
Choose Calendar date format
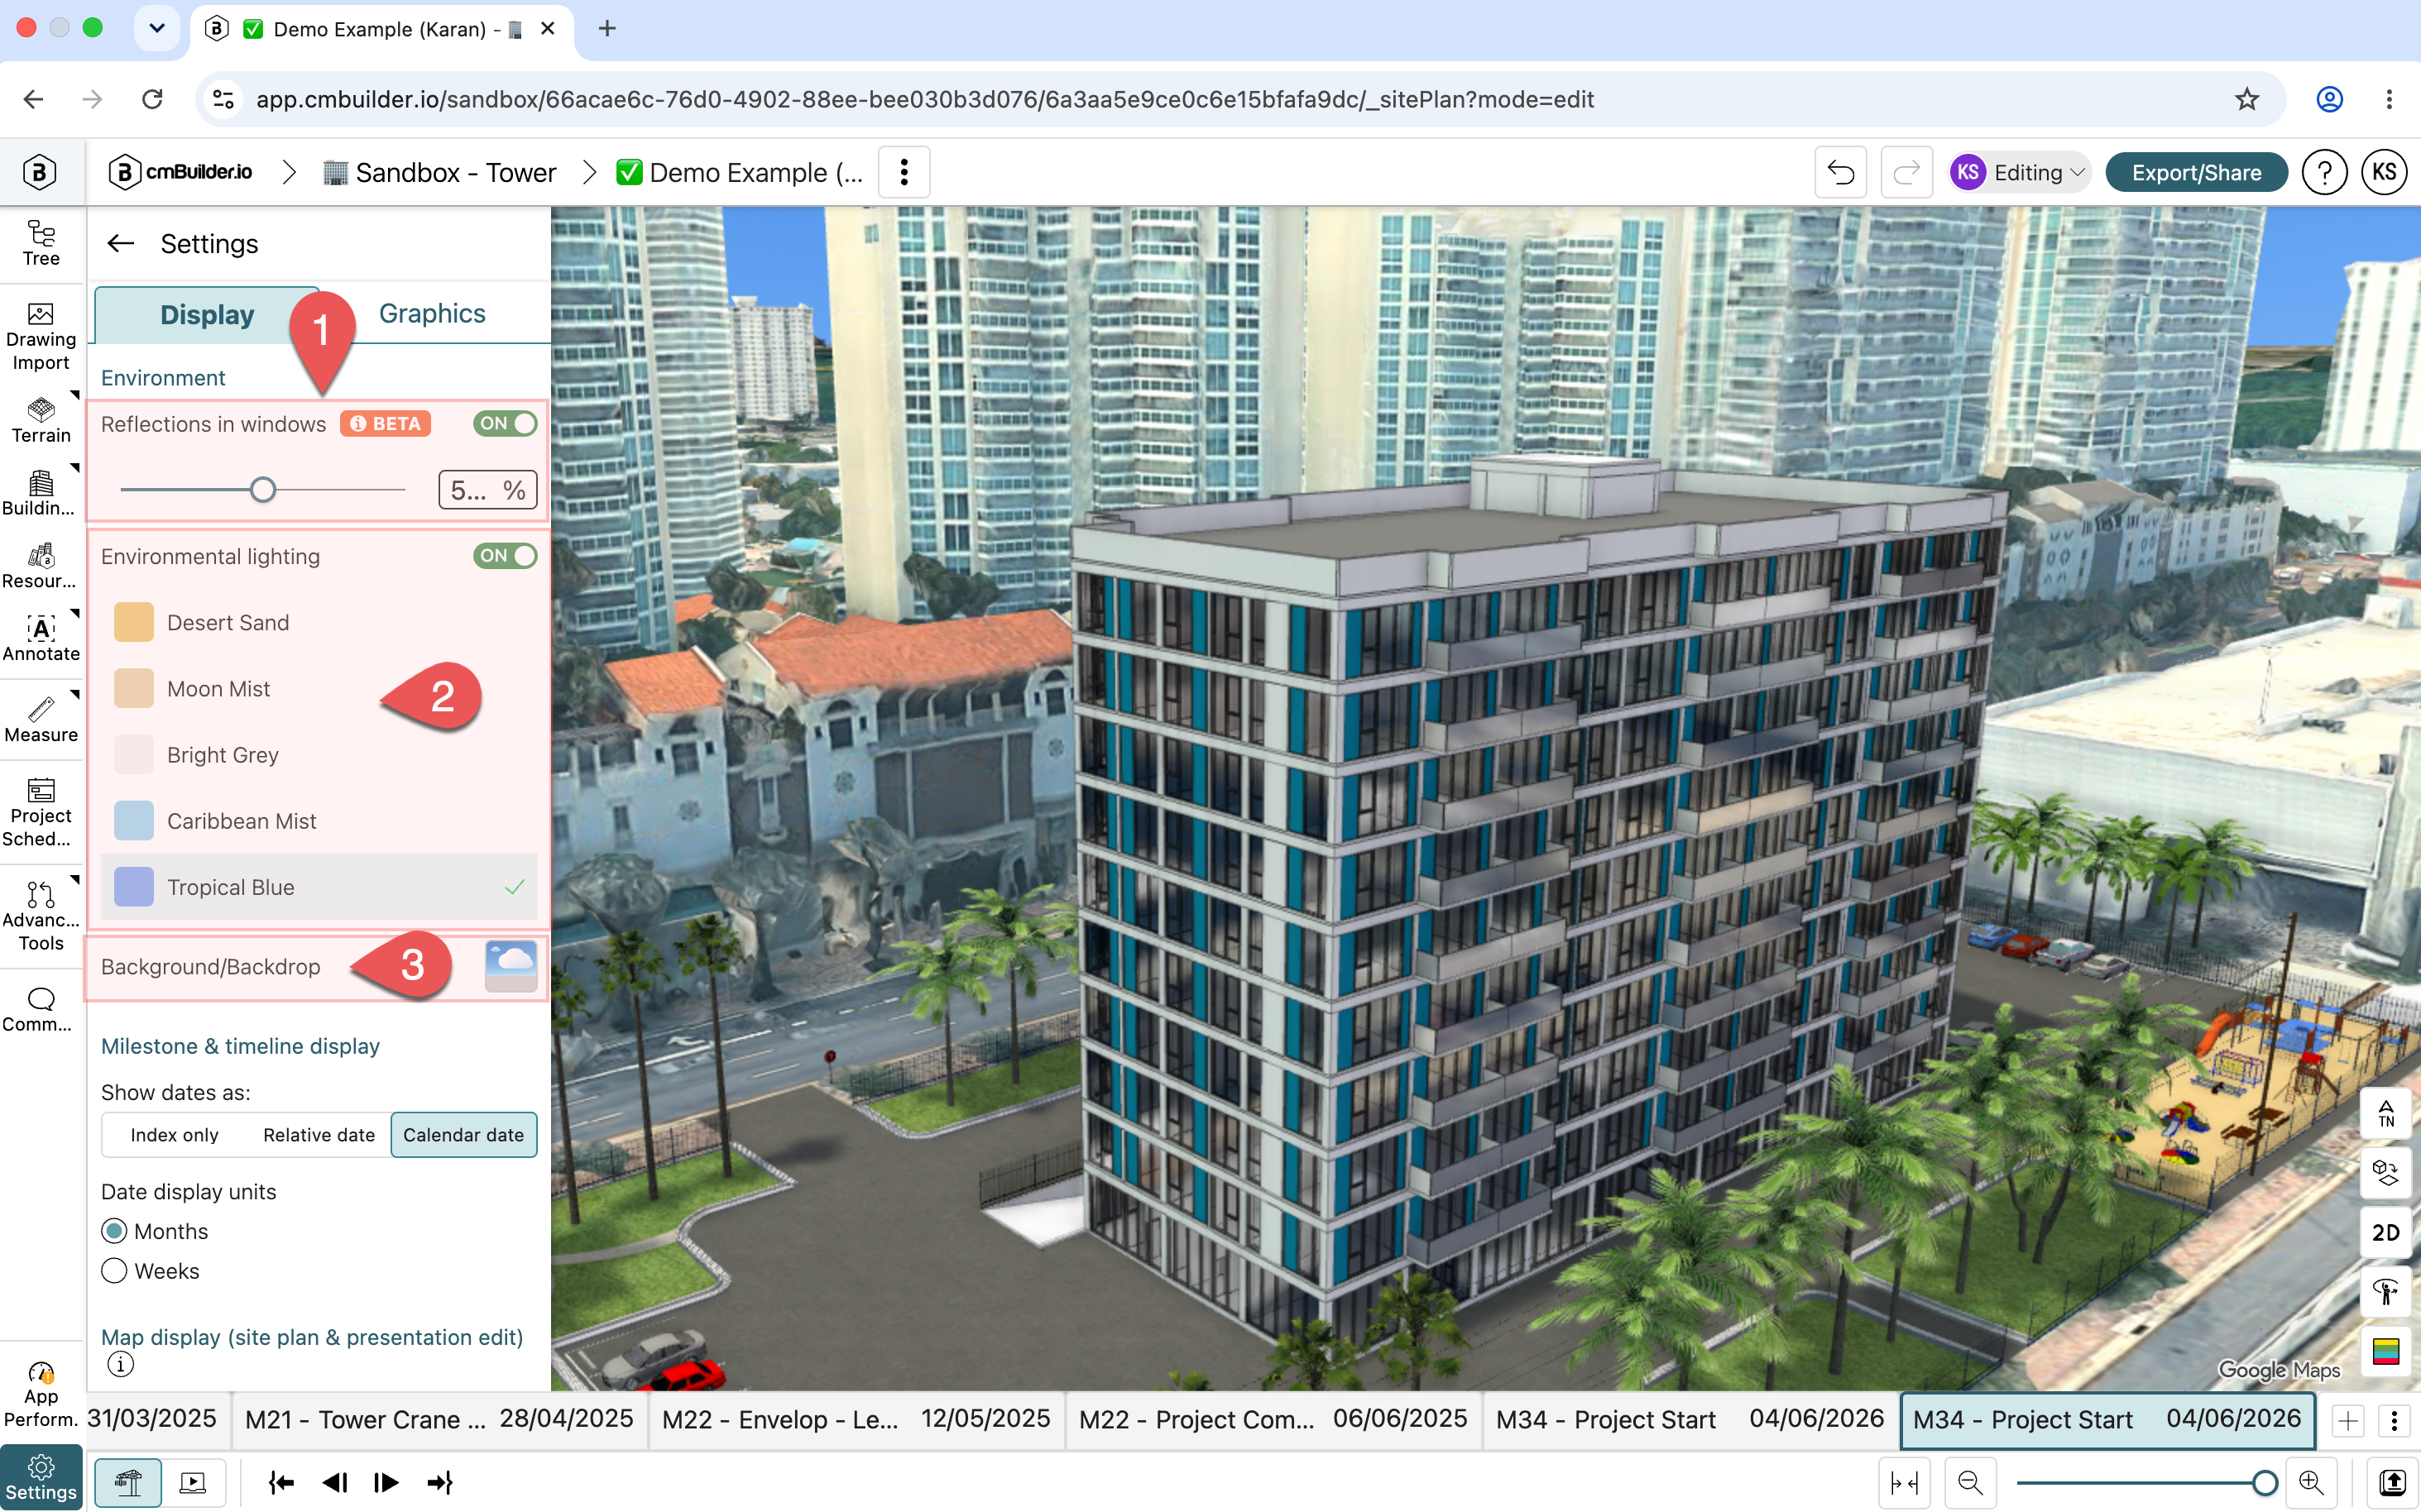point(463,1135)
